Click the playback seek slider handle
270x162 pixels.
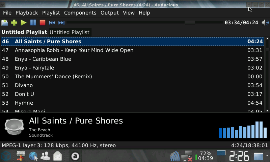click(x=190, y=23)
